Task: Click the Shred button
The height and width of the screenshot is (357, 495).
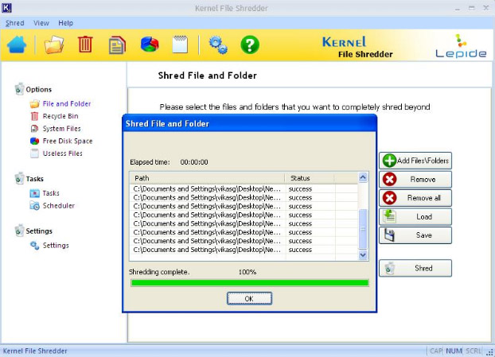Action: click(415, 268)
